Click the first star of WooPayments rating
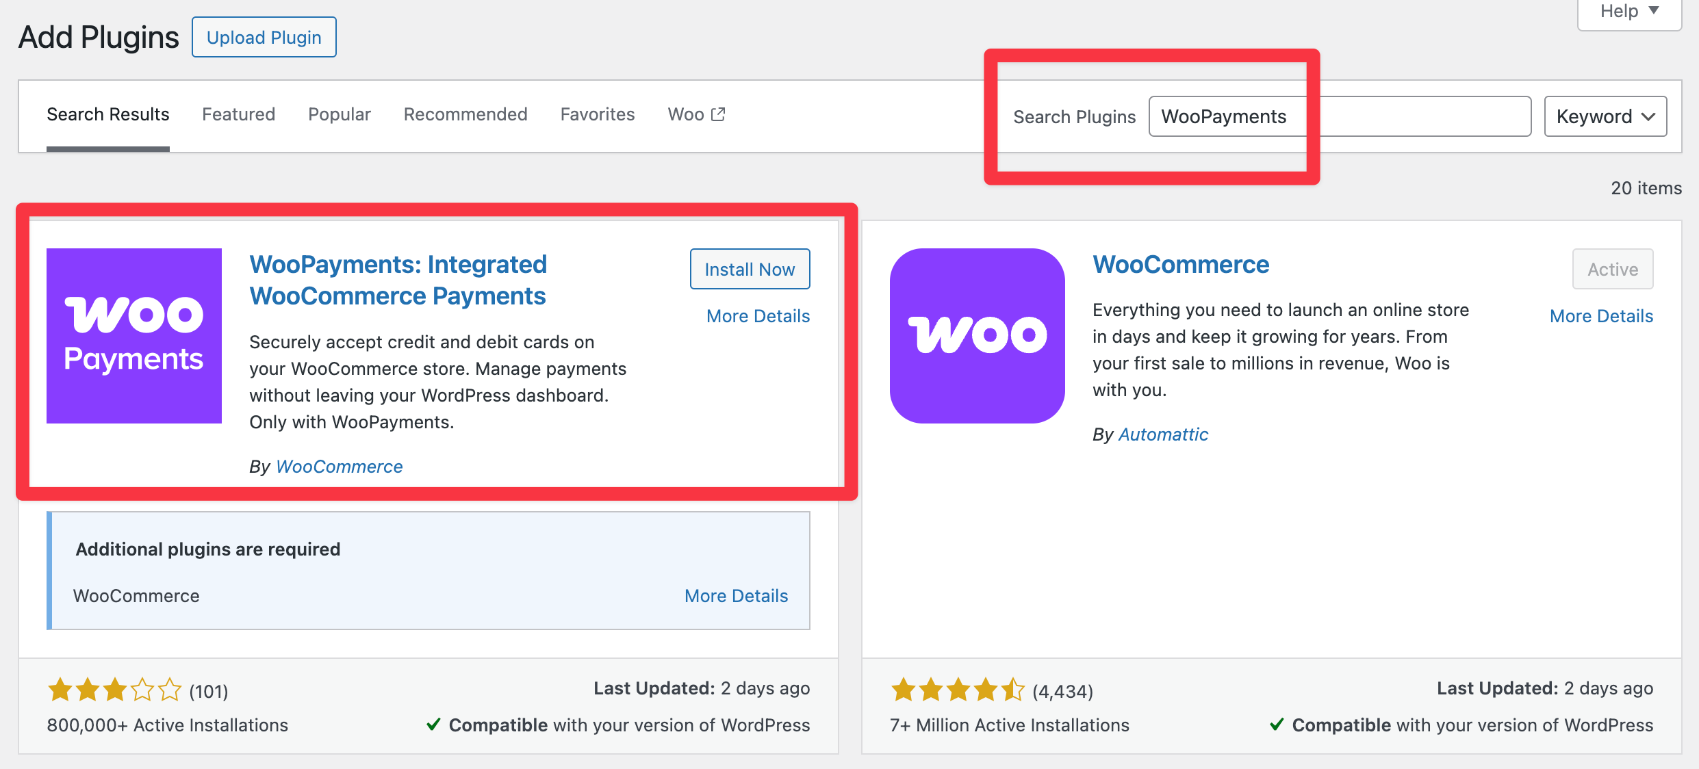1699x769 pixels. point(62,690)
